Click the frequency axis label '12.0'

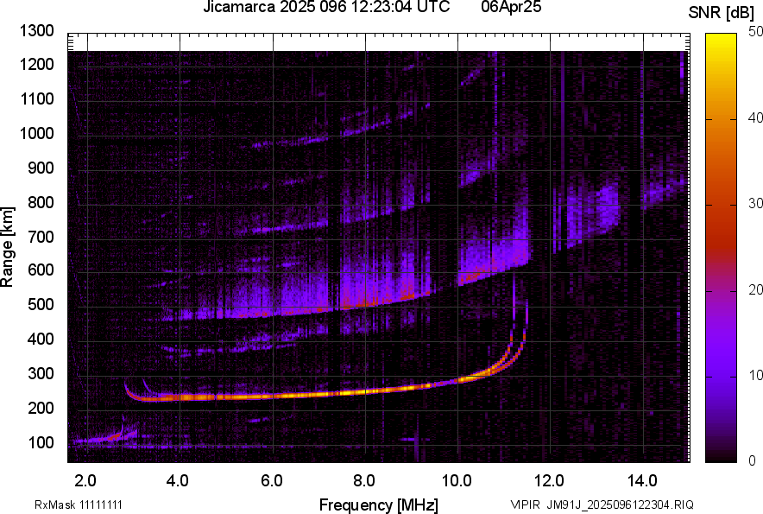click(549, 481)
